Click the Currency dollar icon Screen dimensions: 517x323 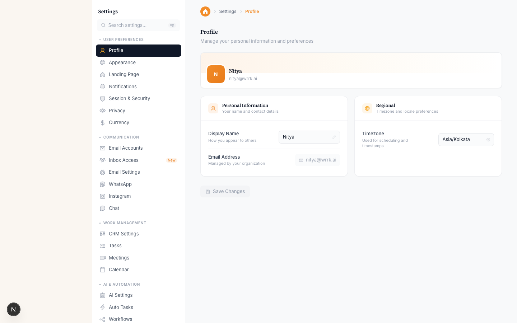point(103,123)
